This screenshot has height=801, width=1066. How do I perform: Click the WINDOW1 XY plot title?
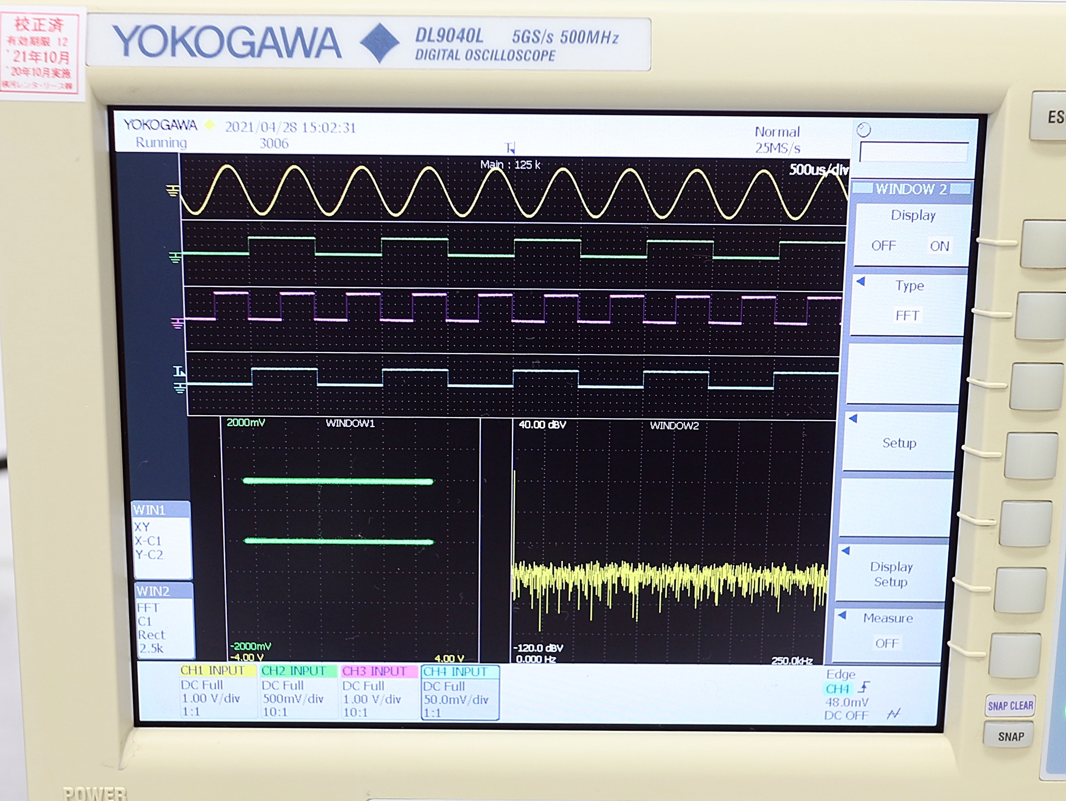[x=350, y=423]
